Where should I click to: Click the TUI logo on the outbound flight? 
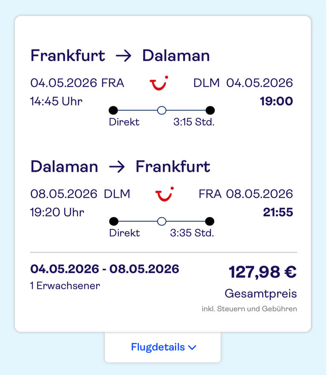[x=159, y=83]
